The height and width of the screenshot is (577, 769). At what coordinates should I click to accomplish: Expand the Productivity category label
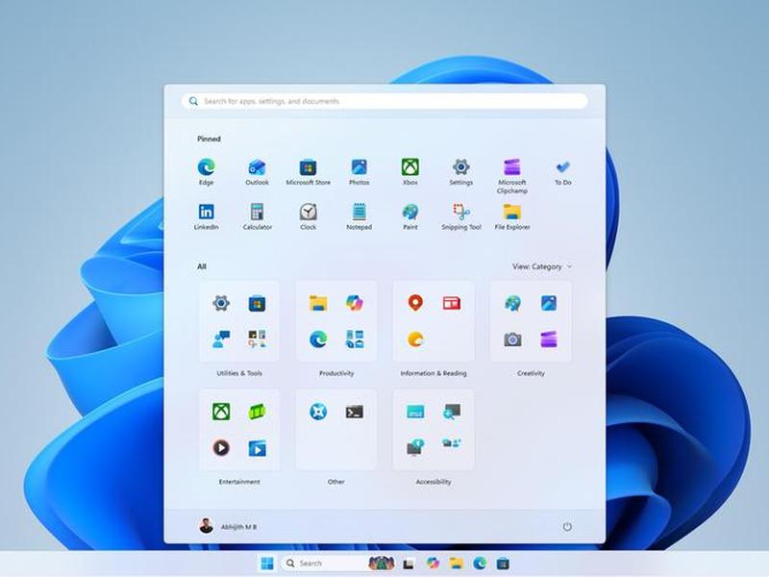[336, 373]
